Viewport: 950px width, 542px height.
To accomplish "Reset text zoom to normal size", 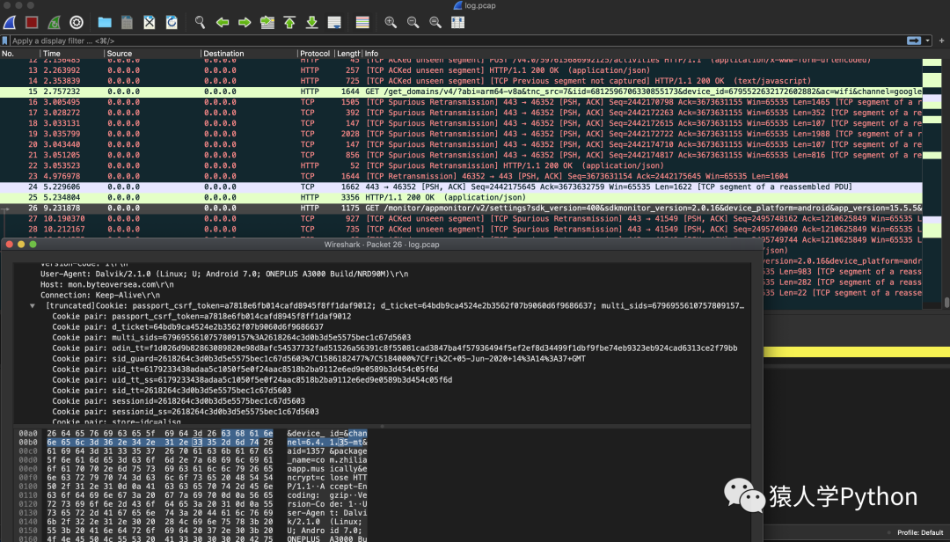I will pos(435,22).
